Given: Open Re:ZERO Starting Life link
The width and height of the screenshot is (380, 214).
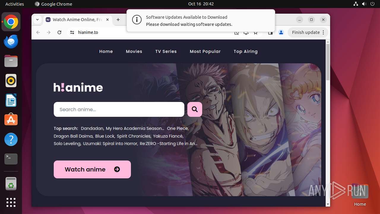Looking at the screenshot, I should pos(169,144).
